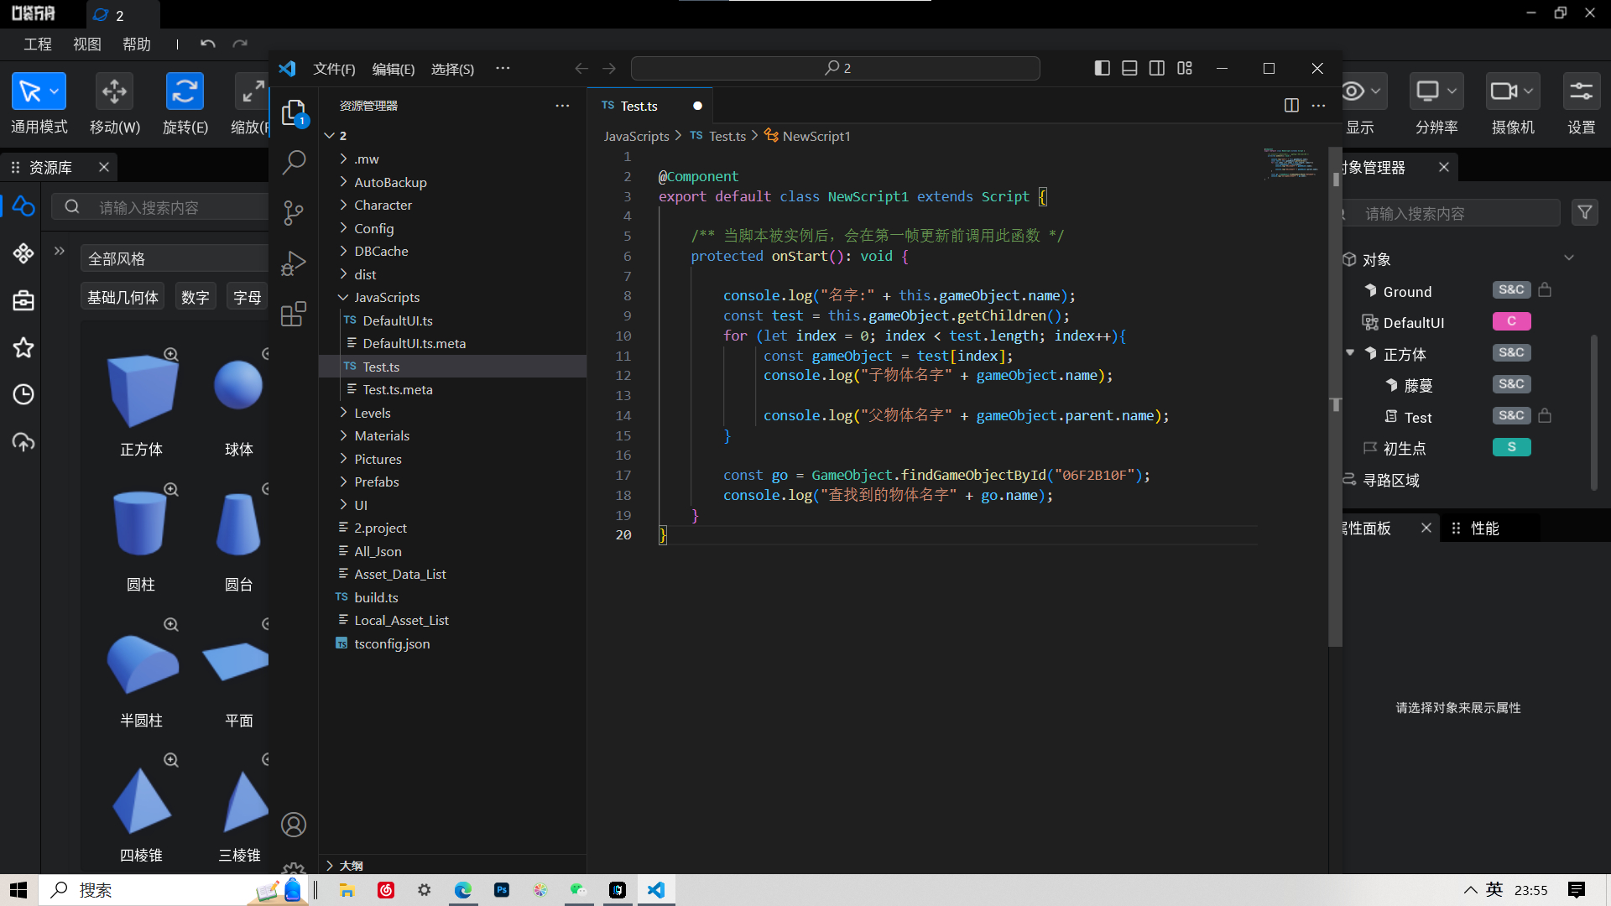The width and height of the screenshot is (1611, 906).
Task: Toggle the S&C badge on Ground
Action: pos(1512,290)
